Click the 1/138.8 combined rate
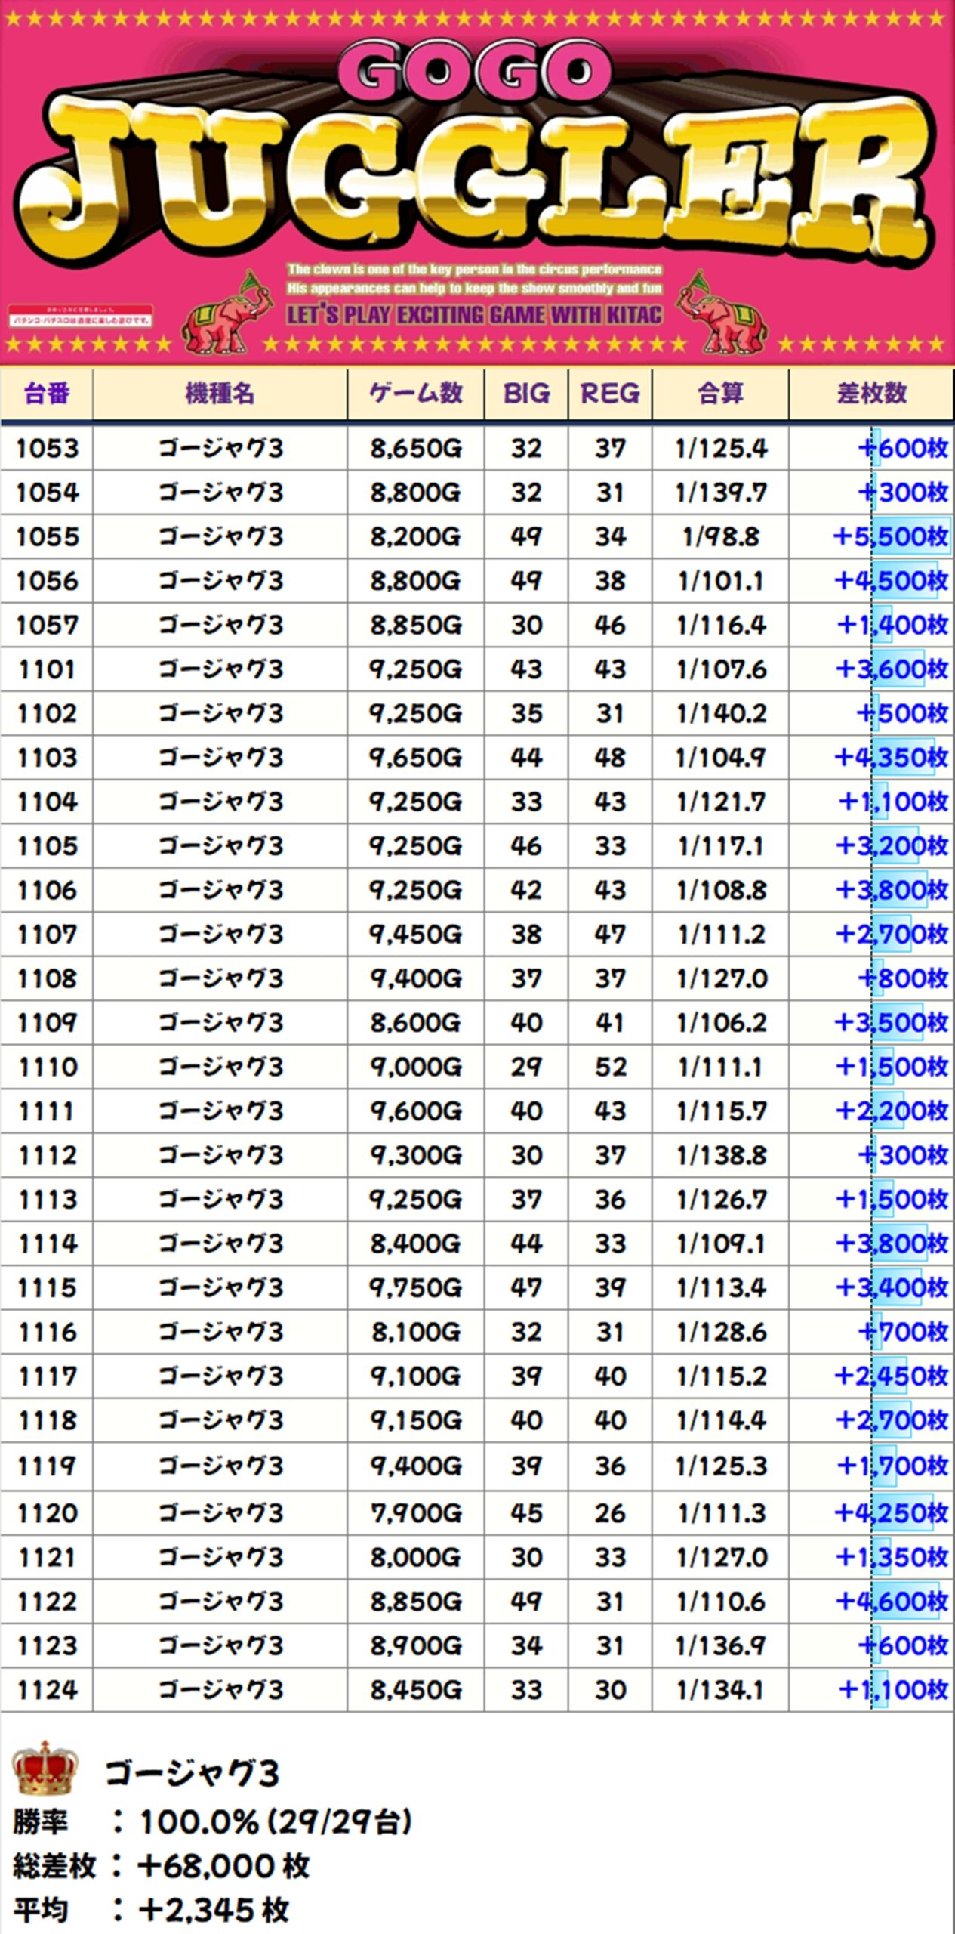955x1934 pixels. click(x=721, y=1156)
